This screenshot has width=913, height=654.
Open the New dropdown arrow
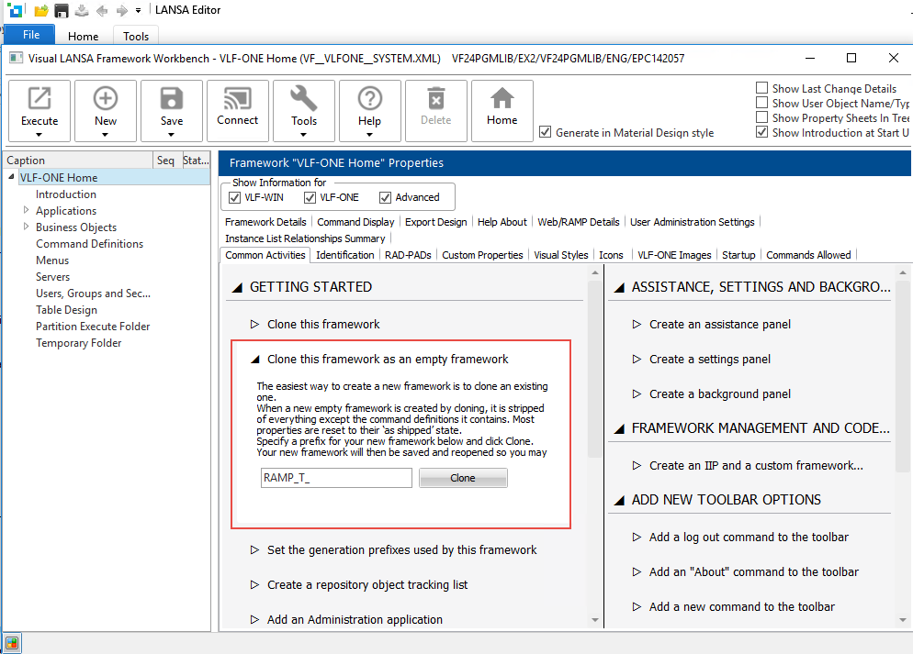(x=105, y=135)
